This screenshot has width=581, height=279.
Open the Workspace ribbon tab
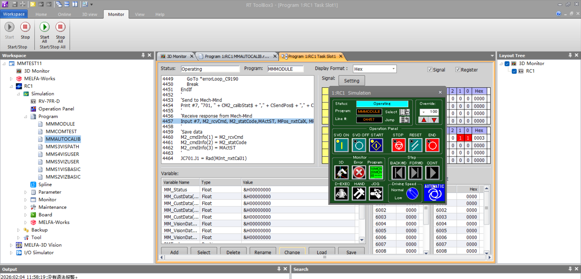pyautogui.click(x=14, y=14)
